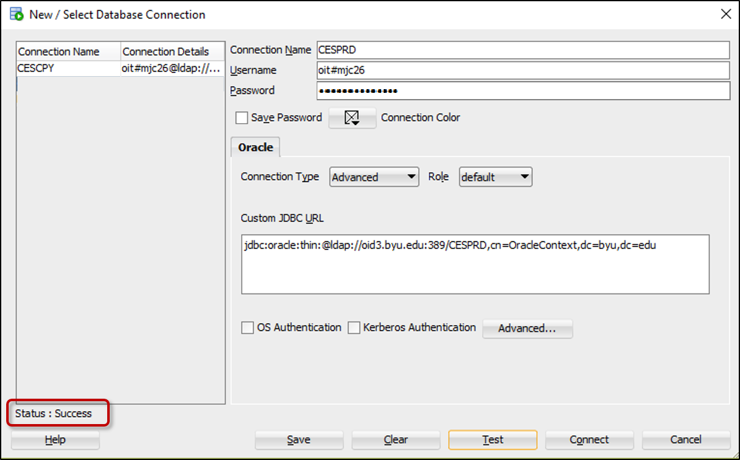Sort by Connection Details column header

pyautogui.click(x=172, y=51)
